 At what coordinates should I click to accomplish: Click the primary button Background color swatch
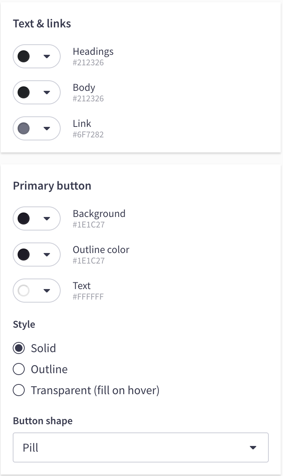pos(24,218)
